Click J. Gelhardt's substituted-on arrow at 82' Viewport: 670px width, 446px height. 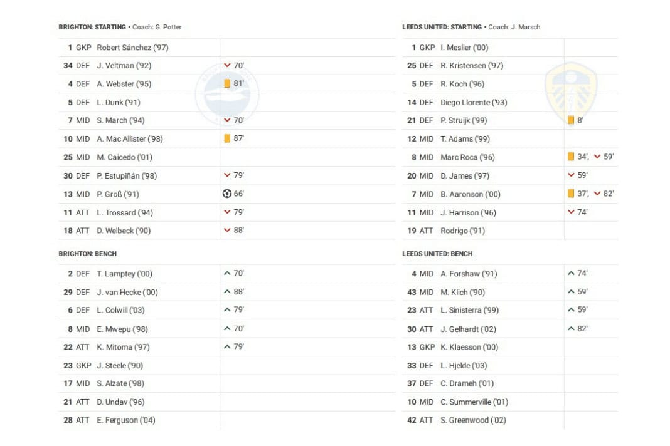pyautogui.click(x=571, y=329)
